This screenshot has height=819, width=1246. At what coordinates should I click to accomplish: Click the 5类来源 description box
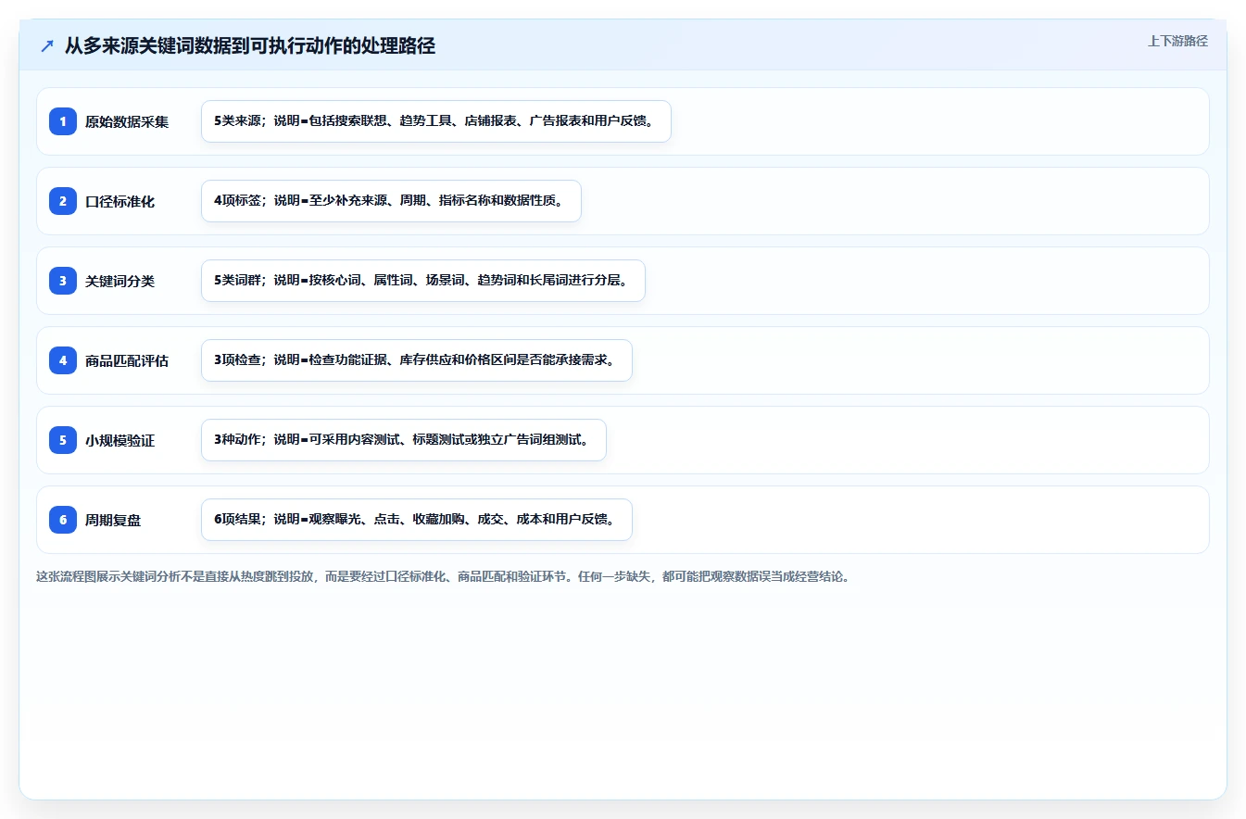435,121
